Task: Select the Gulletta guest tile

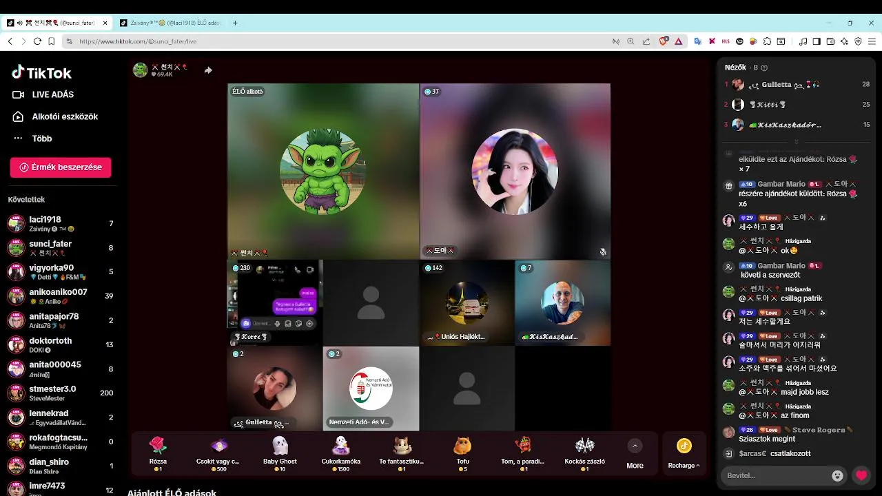Action: (x=275, y=389)
